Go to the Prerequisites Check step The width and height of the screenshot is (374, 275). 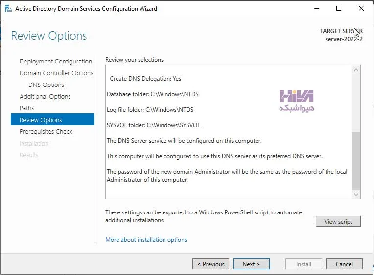point(46,132)
